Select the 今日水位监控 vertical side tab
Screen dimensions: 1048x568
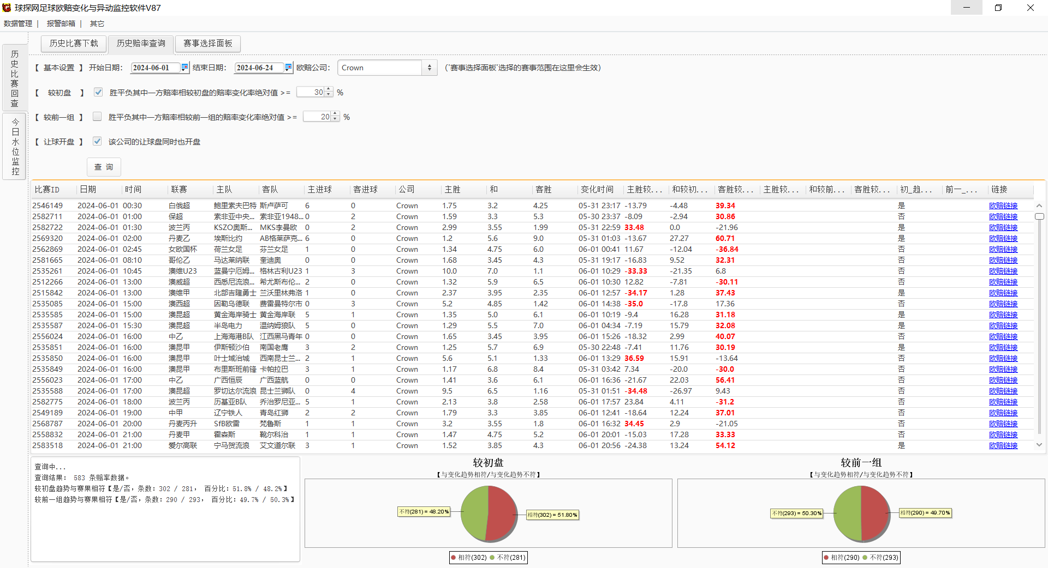[15, 146]
